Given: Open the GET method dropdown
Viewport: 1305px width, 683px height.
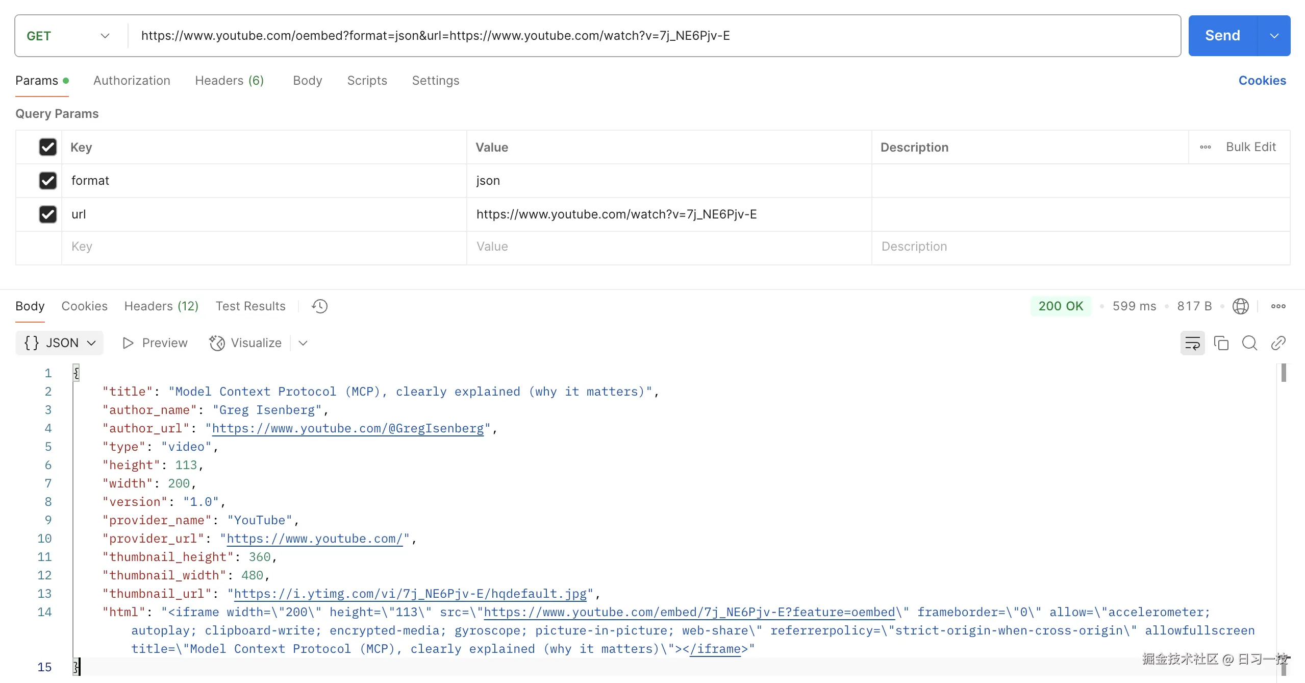Looking at the screenshot, I should (69, 35).
